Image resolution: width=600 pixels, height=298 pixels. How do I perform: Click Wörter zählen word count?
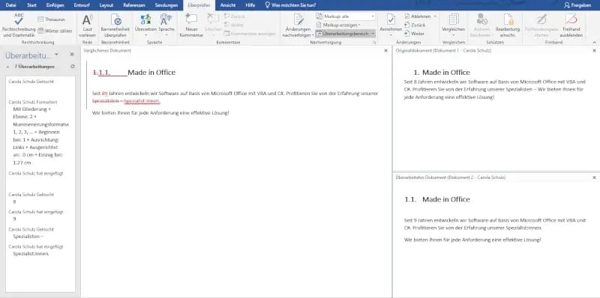pos(55,31)
